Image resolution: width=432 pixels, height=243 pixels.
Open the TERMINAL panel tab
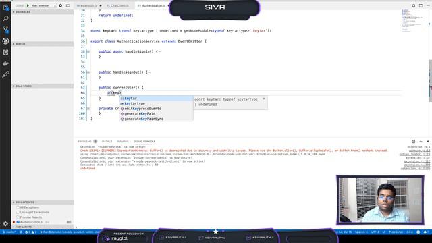[123, 141]
